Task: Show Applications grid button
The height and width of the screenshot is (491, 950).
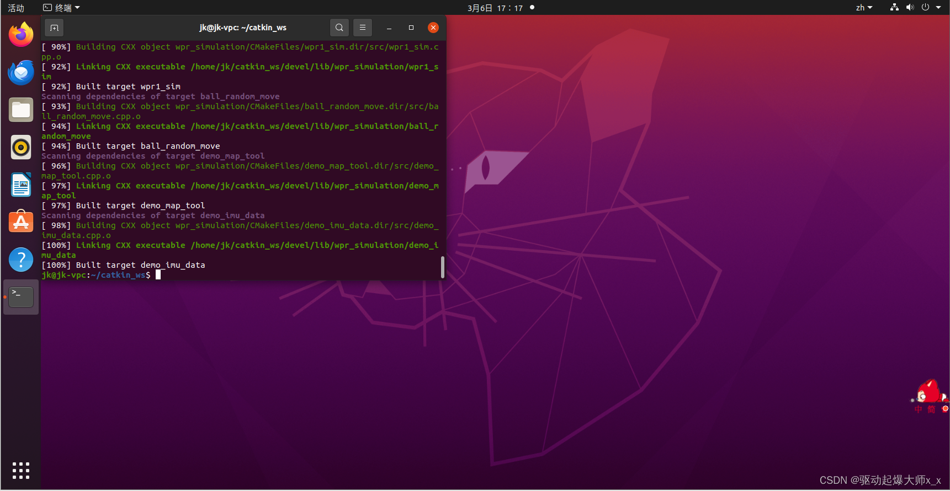Action: point(21,471)
